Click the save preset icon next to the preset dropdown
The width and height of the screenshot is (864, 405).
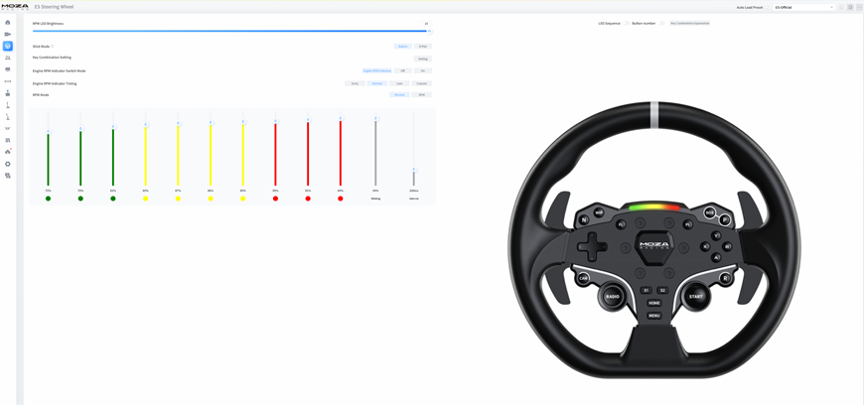(841, 7)
